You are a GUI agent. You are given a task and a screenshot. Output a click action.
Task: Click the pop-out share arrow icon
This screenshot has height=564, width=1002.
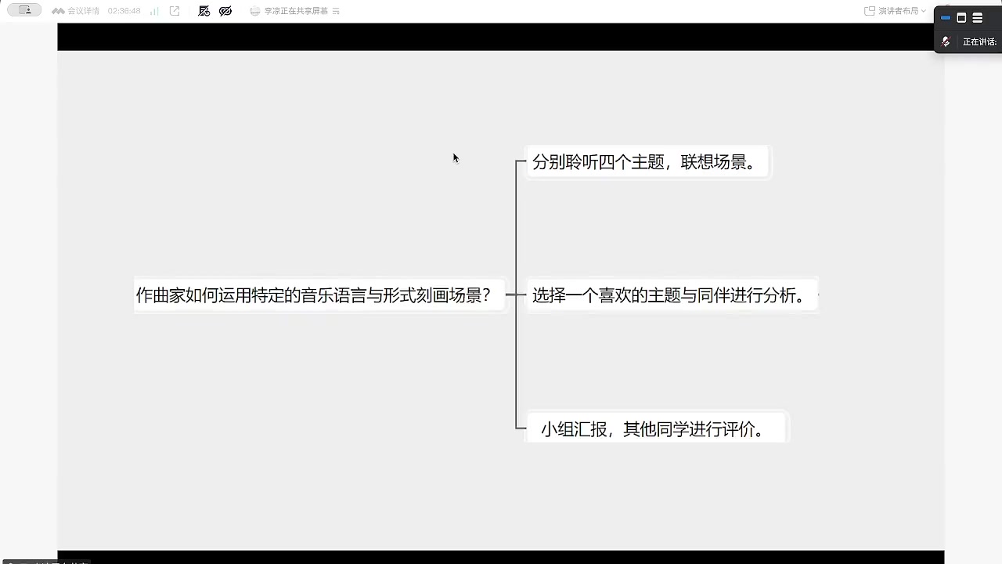point(175,11)
